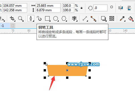Open the Interactive Fill tool flyout
This screenshot has height=110, width=135.
(x=131, y=18)
